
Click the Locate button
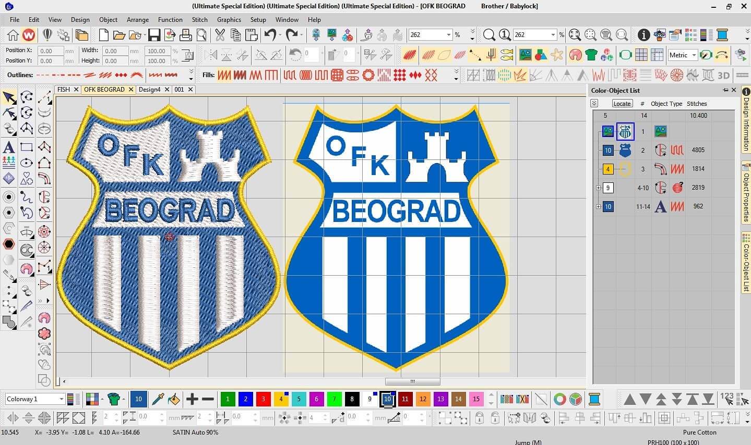pos(622,104)
